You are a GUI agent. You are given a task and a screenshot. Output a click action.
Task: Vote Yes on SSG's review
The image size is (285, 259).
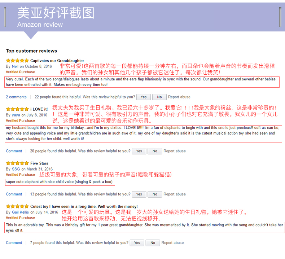pyautogui.click(x=139, y=194)
